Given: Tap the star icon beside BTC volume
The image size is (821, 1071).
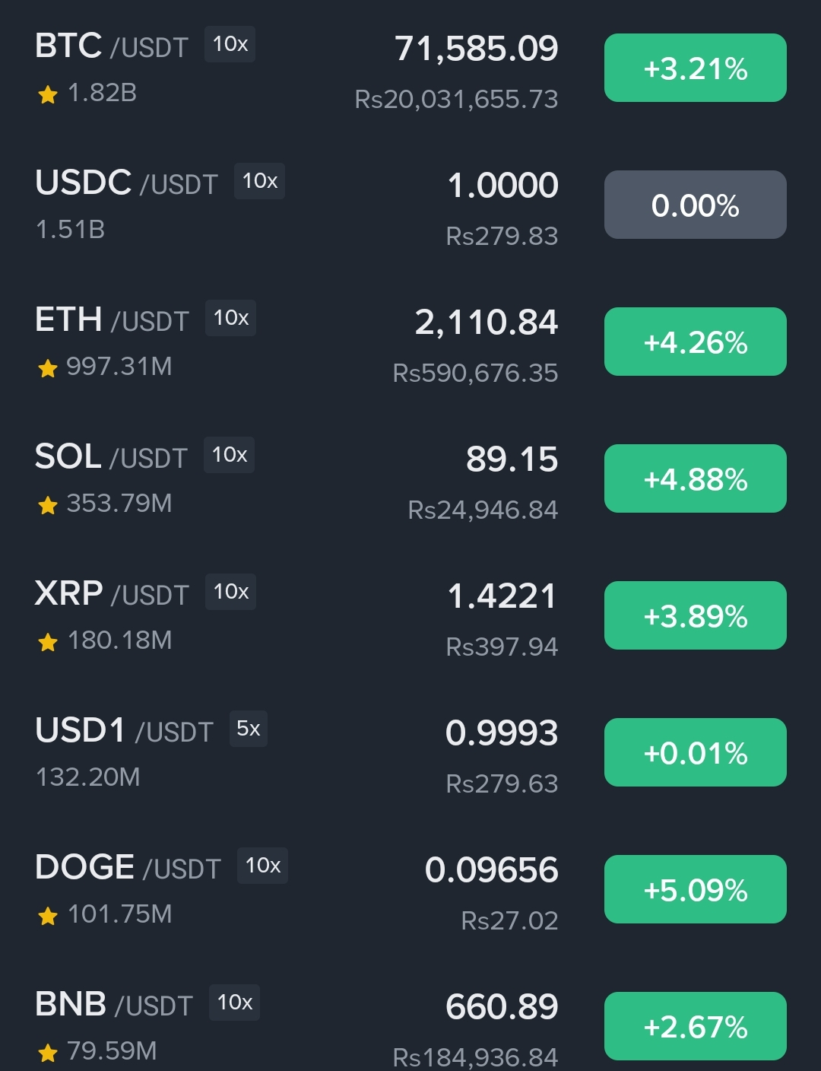Looking at the screenshot, I should 48,94.
